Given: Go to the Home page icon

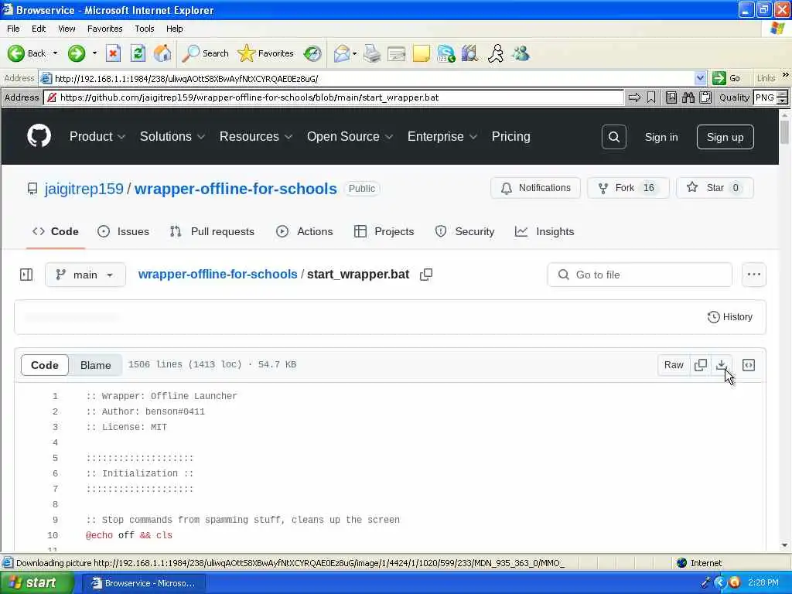Looking at the screenshot, I should (x=162, y=53).
